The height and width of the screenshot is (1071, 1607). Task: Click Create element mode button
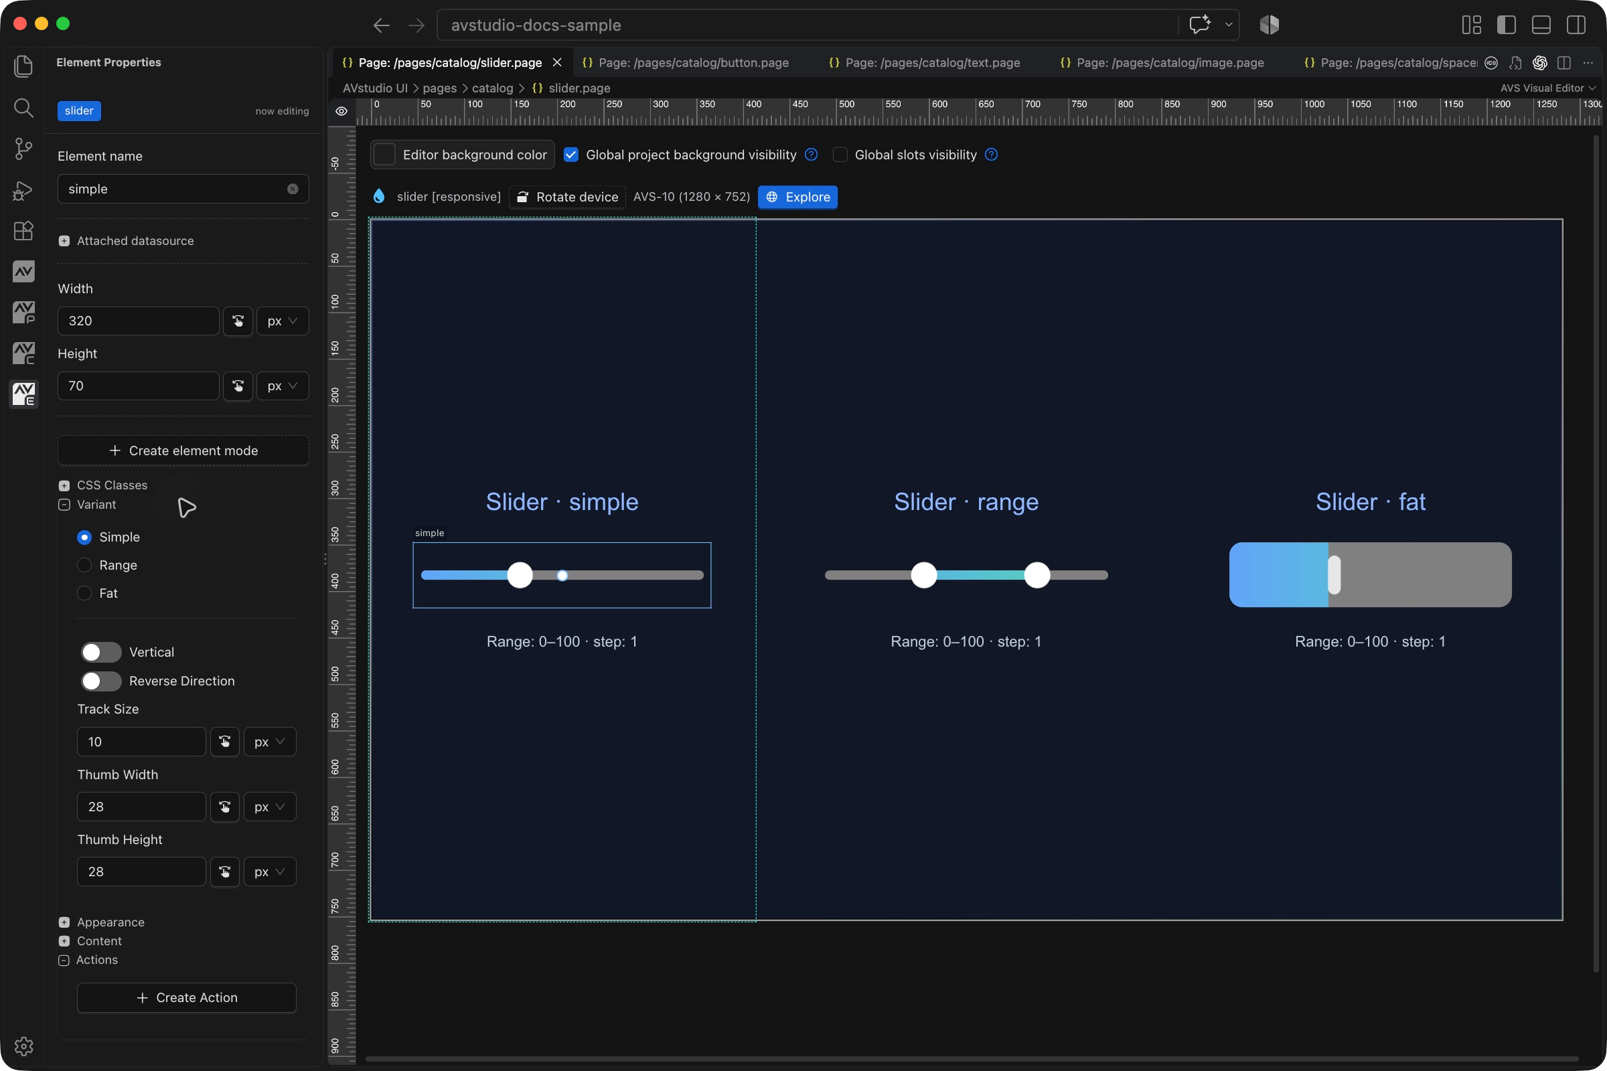[183, 450]
